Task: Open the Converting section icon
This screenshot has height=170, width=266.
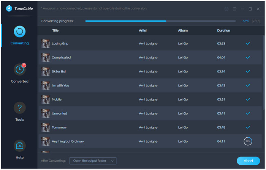Action: click(19, 31)
